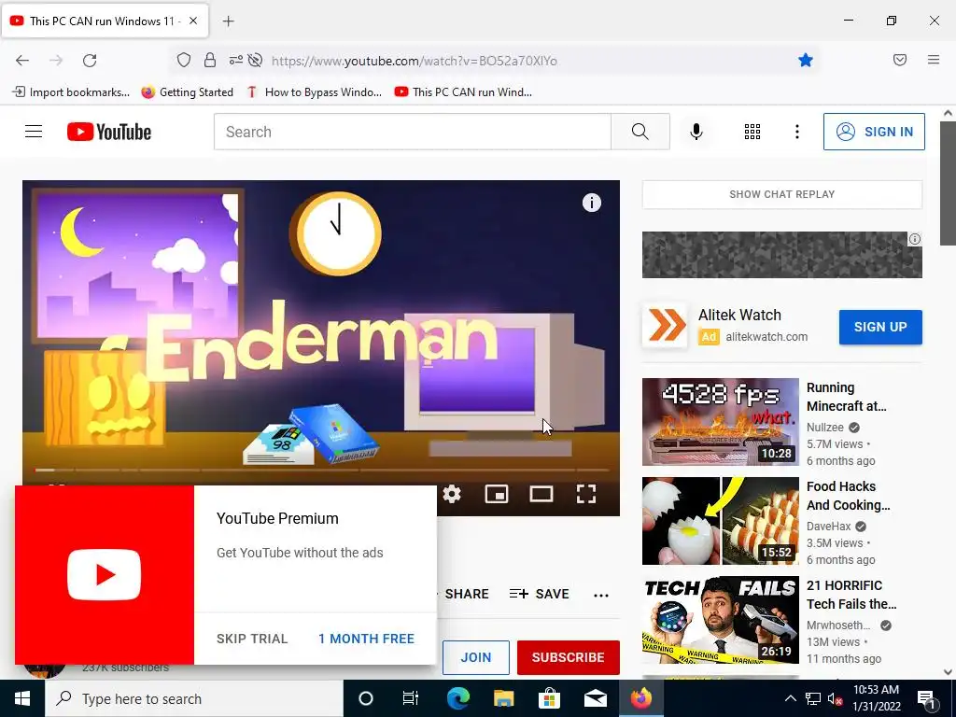The image size is (956, 717).
Task: Open 21 HORRIFIC Tech Fails thumbnail
Action: pos(720,620)
